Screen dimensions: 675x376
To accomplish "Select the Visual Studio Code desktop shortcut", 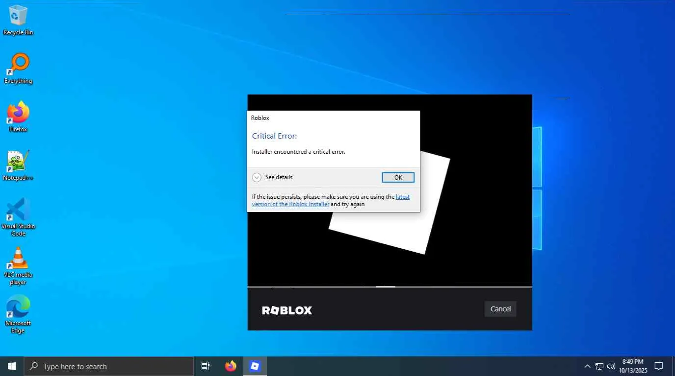I will tap(18, 217).
